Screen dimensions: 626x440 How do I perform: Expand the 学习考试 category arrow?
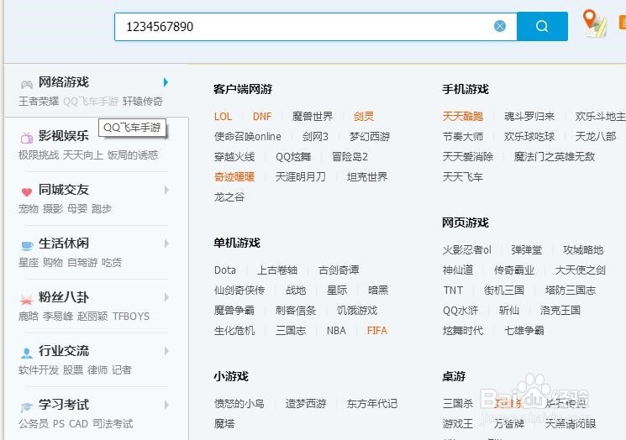coord(166,405)
